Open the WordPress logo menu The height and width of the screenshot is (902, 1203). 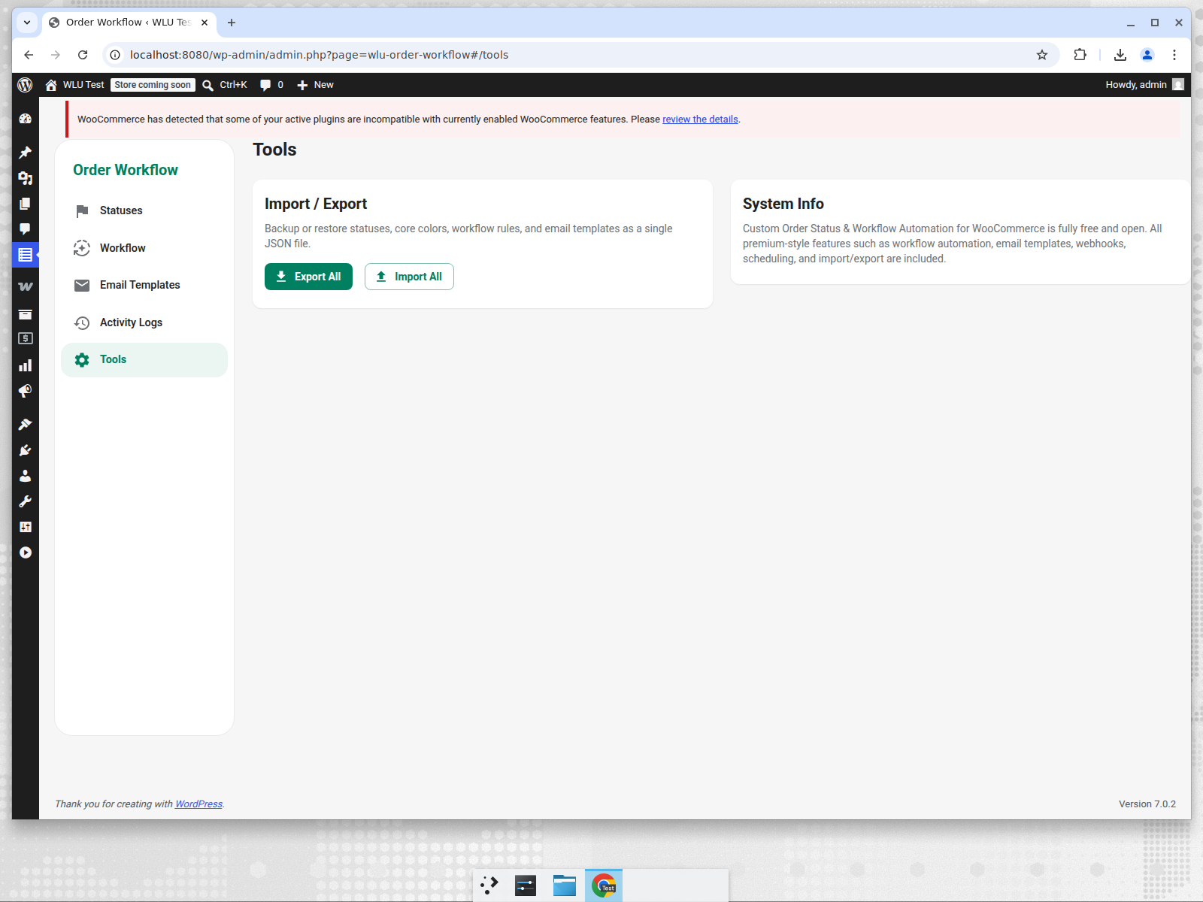[25, 85]
